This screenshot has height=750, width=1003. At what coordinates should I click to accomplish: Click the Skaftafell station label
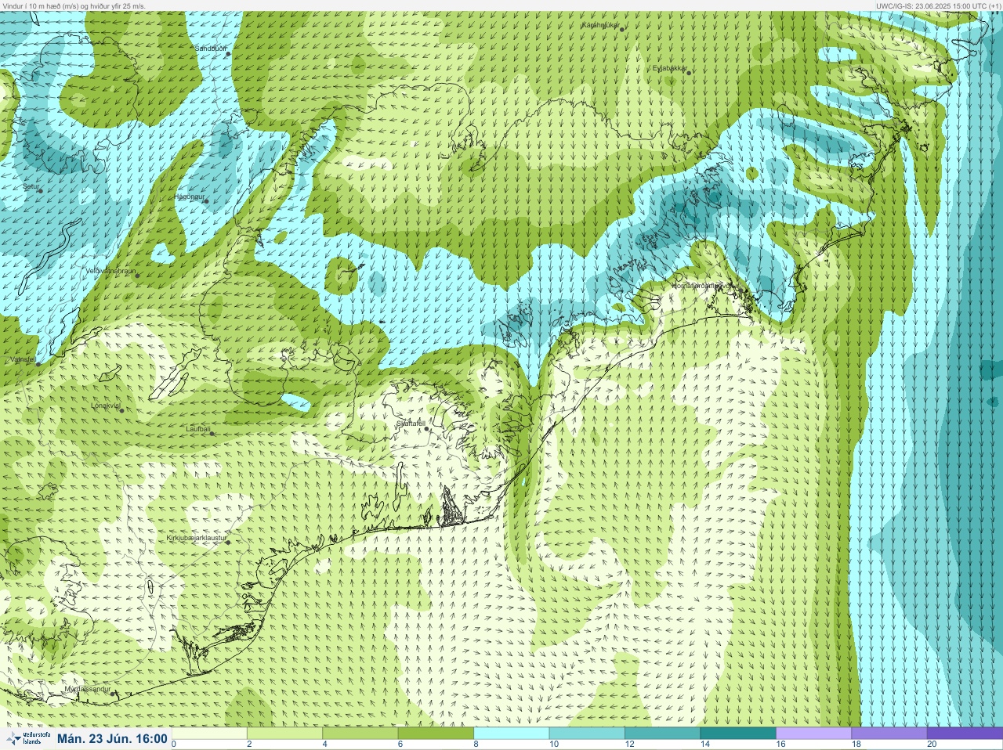pos(410,424)
